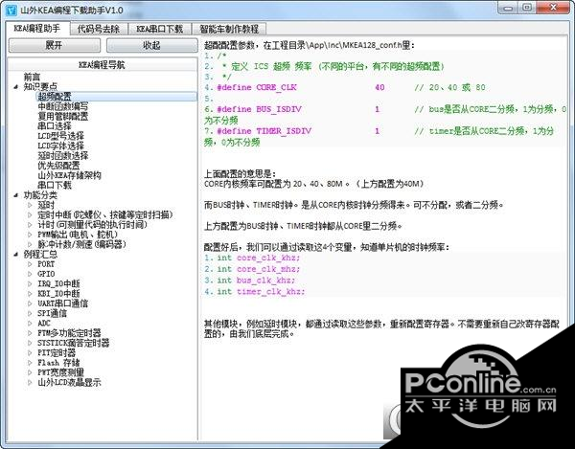Switch to the KEA编程助手 tab

coord(37,28)
